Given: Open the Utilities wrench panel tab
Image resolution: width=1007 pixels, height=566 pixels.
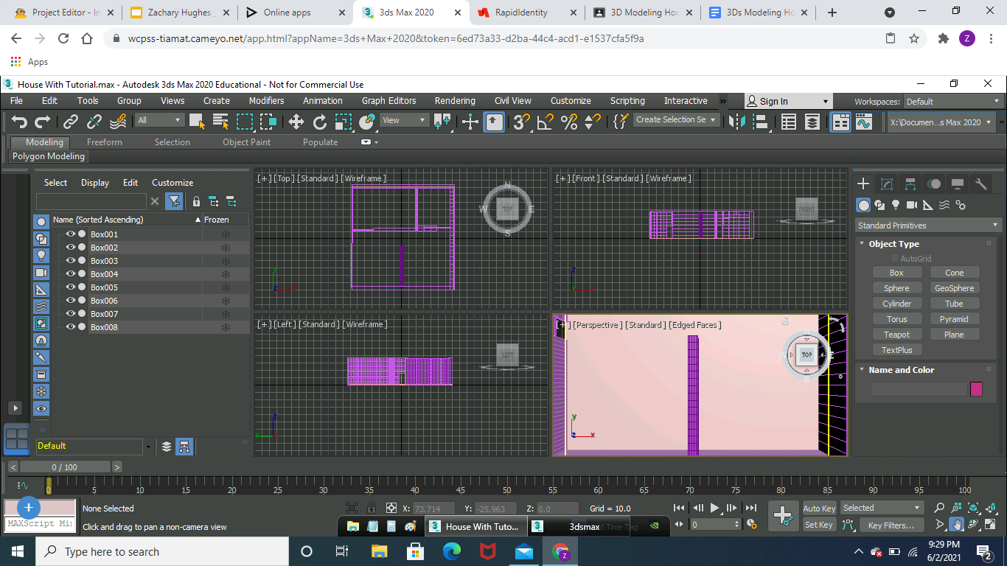Looking at the screenshot, I should click(x=981, y=184).
